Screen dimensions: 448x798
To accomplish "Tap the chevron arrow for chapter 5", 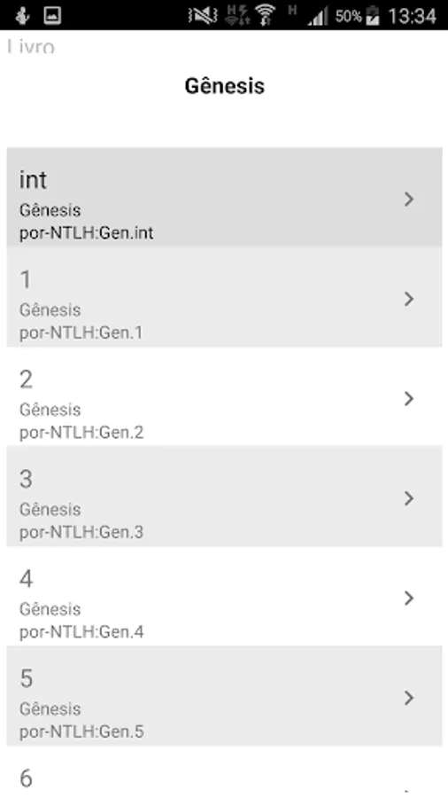I will click(x=409, y=698).
